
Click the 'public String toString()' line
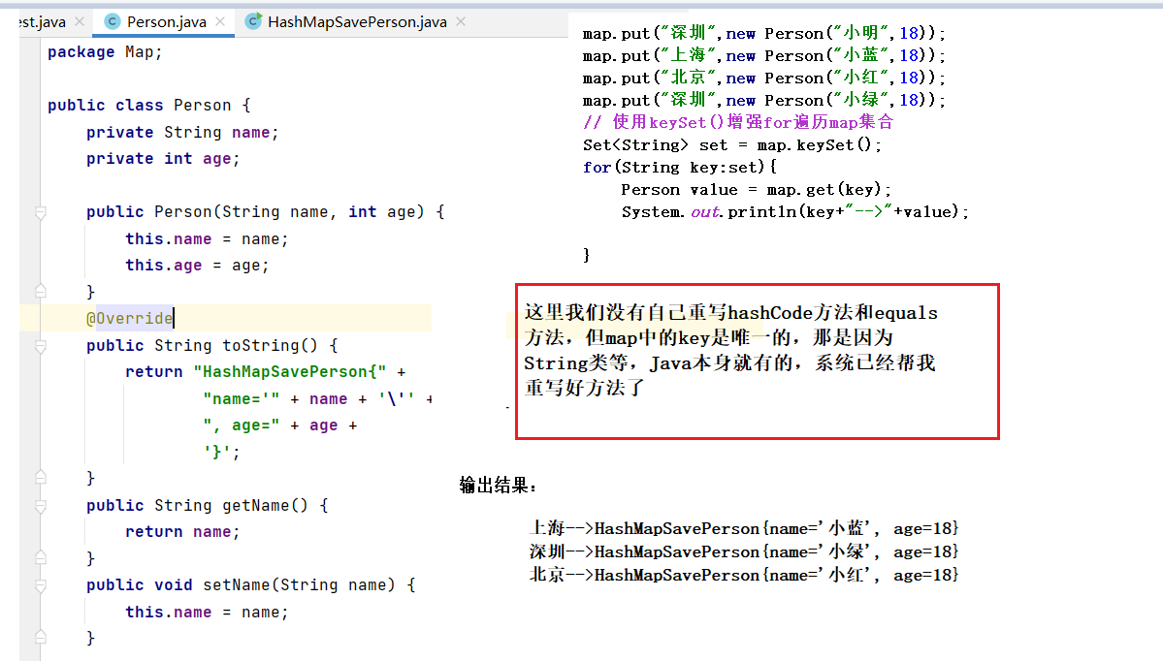(212, 345)
